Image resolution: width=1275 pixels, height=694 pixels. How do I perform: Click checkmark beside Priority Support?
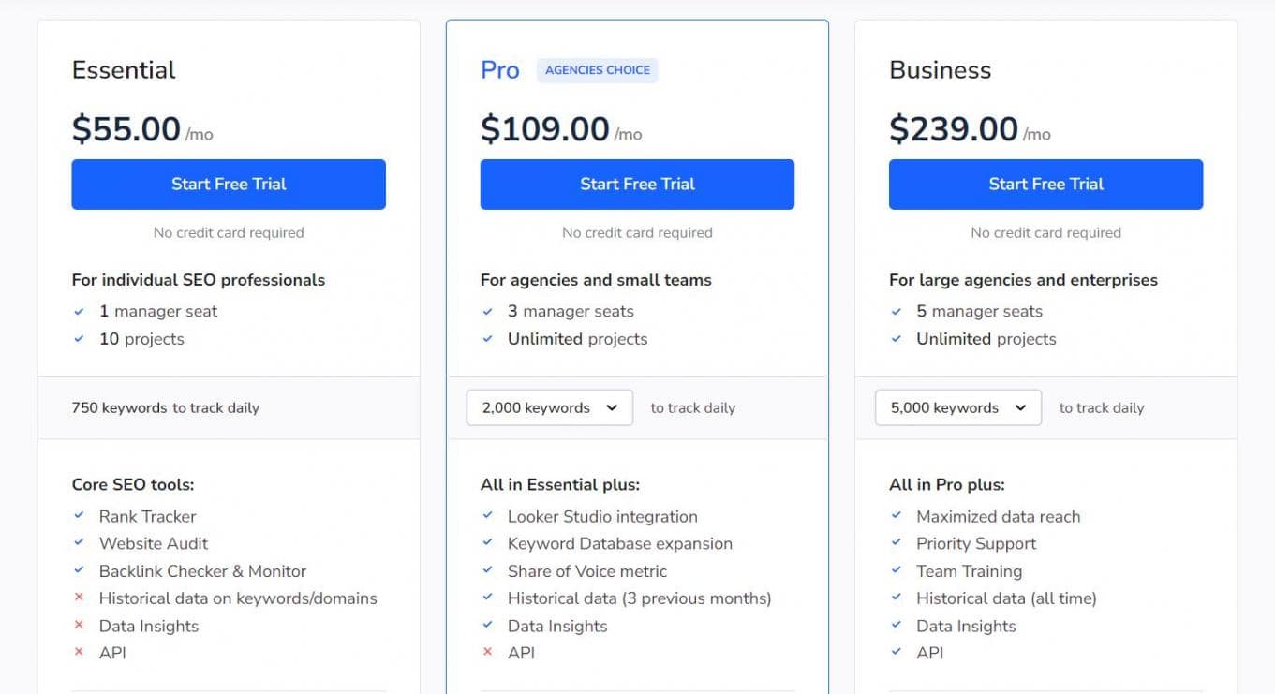(897, 543)
